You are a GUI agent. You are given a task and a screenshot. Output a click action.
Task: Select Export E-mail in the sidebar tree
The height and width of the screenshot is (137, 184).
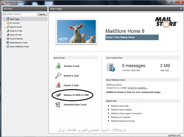(x=16, y=35)
